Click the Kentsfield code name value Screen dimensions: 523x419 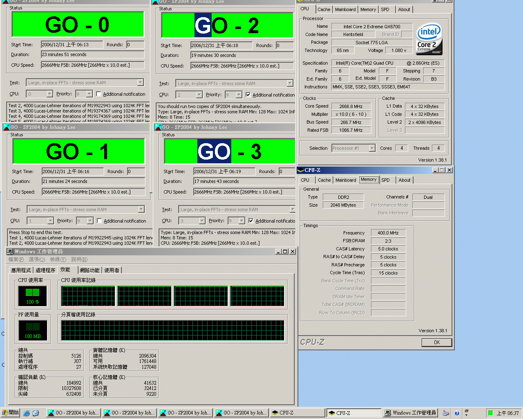[x=353, y=34]
